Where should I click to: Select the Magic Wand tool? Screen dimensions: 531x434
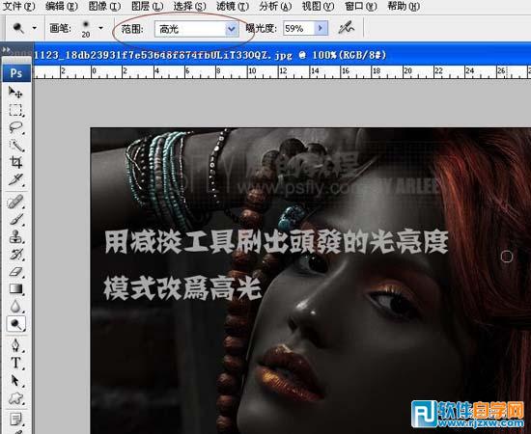coord(15,145)
